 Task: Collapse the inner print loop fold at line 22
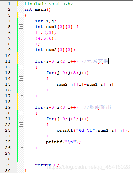tap(21, 125)
